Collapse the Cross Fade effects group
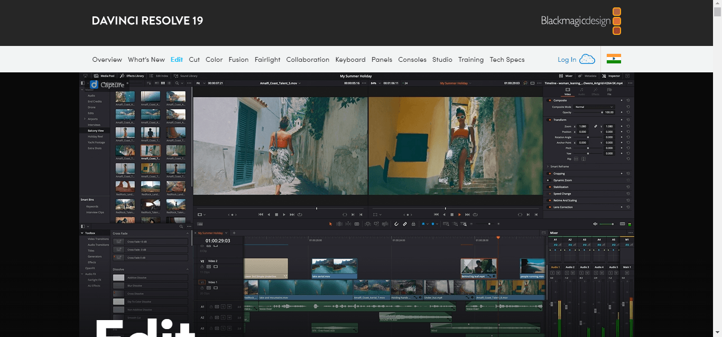 (187, 233)
